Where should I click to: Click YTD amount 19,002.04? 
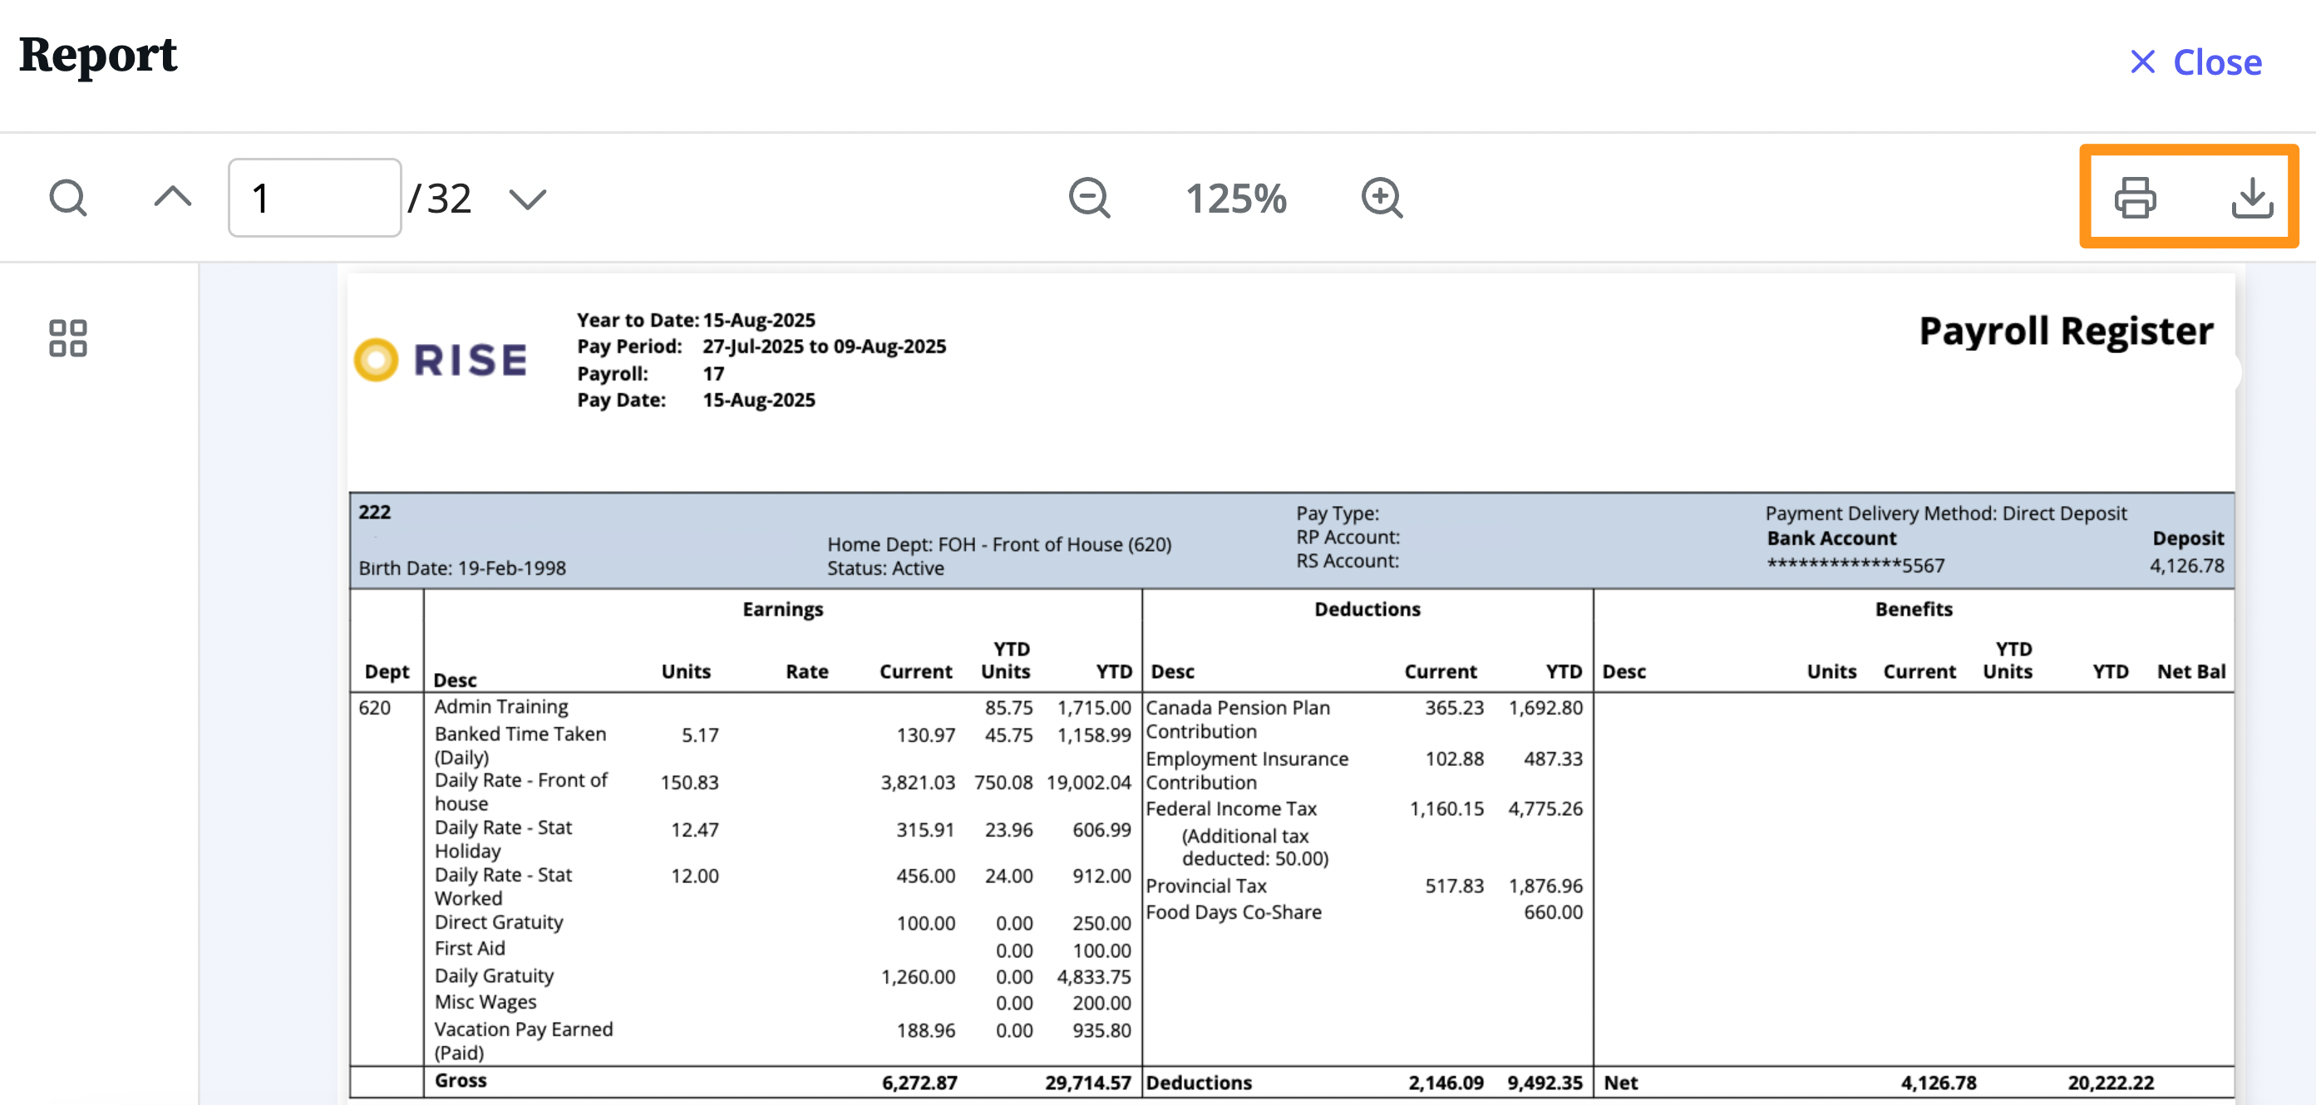point(1088,783)
